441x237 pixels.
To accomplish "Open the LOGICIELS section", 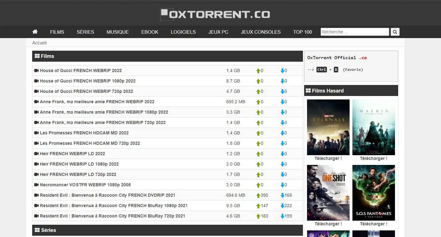I will [x=183, y=32].
